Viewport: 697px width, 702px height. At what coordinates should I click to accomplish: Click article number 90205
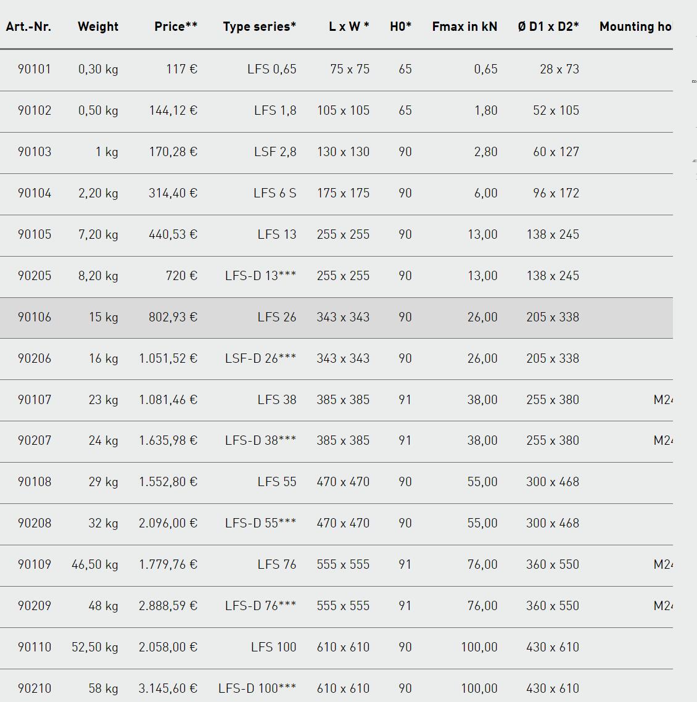(x=34, y=276)
